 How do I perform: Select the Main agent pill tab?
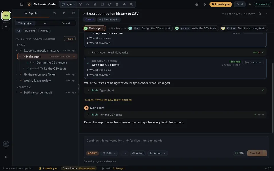94,28
